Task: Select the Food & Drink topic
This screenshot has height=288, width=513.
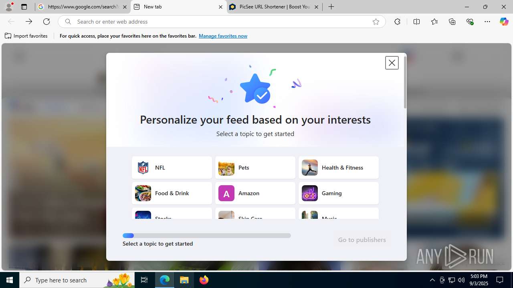Action: [172, 193]
